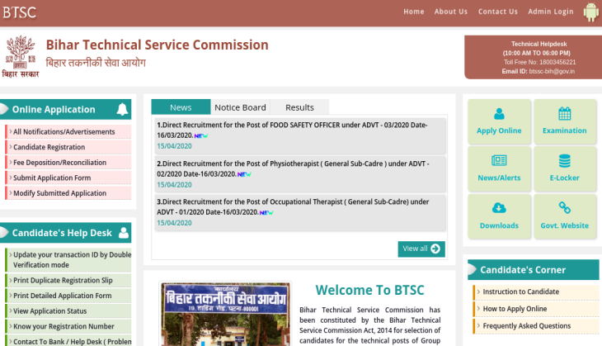Select the News tab
The image size is (602, 346).
pyautogui.click(x=181, y=107)
